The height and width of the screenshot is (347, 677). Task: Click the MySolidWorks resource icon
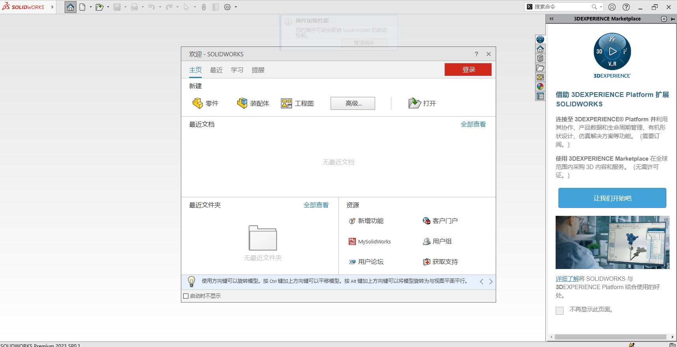click(x=352, y=241)
